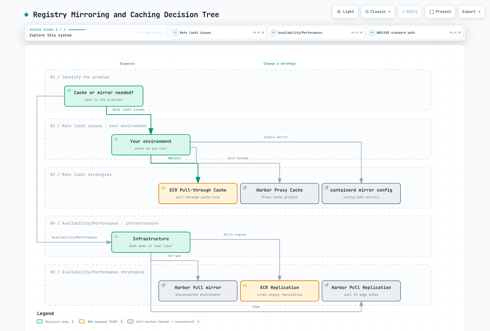Enter Present mode
The image size is (490, 331).
tap(440, 12)
